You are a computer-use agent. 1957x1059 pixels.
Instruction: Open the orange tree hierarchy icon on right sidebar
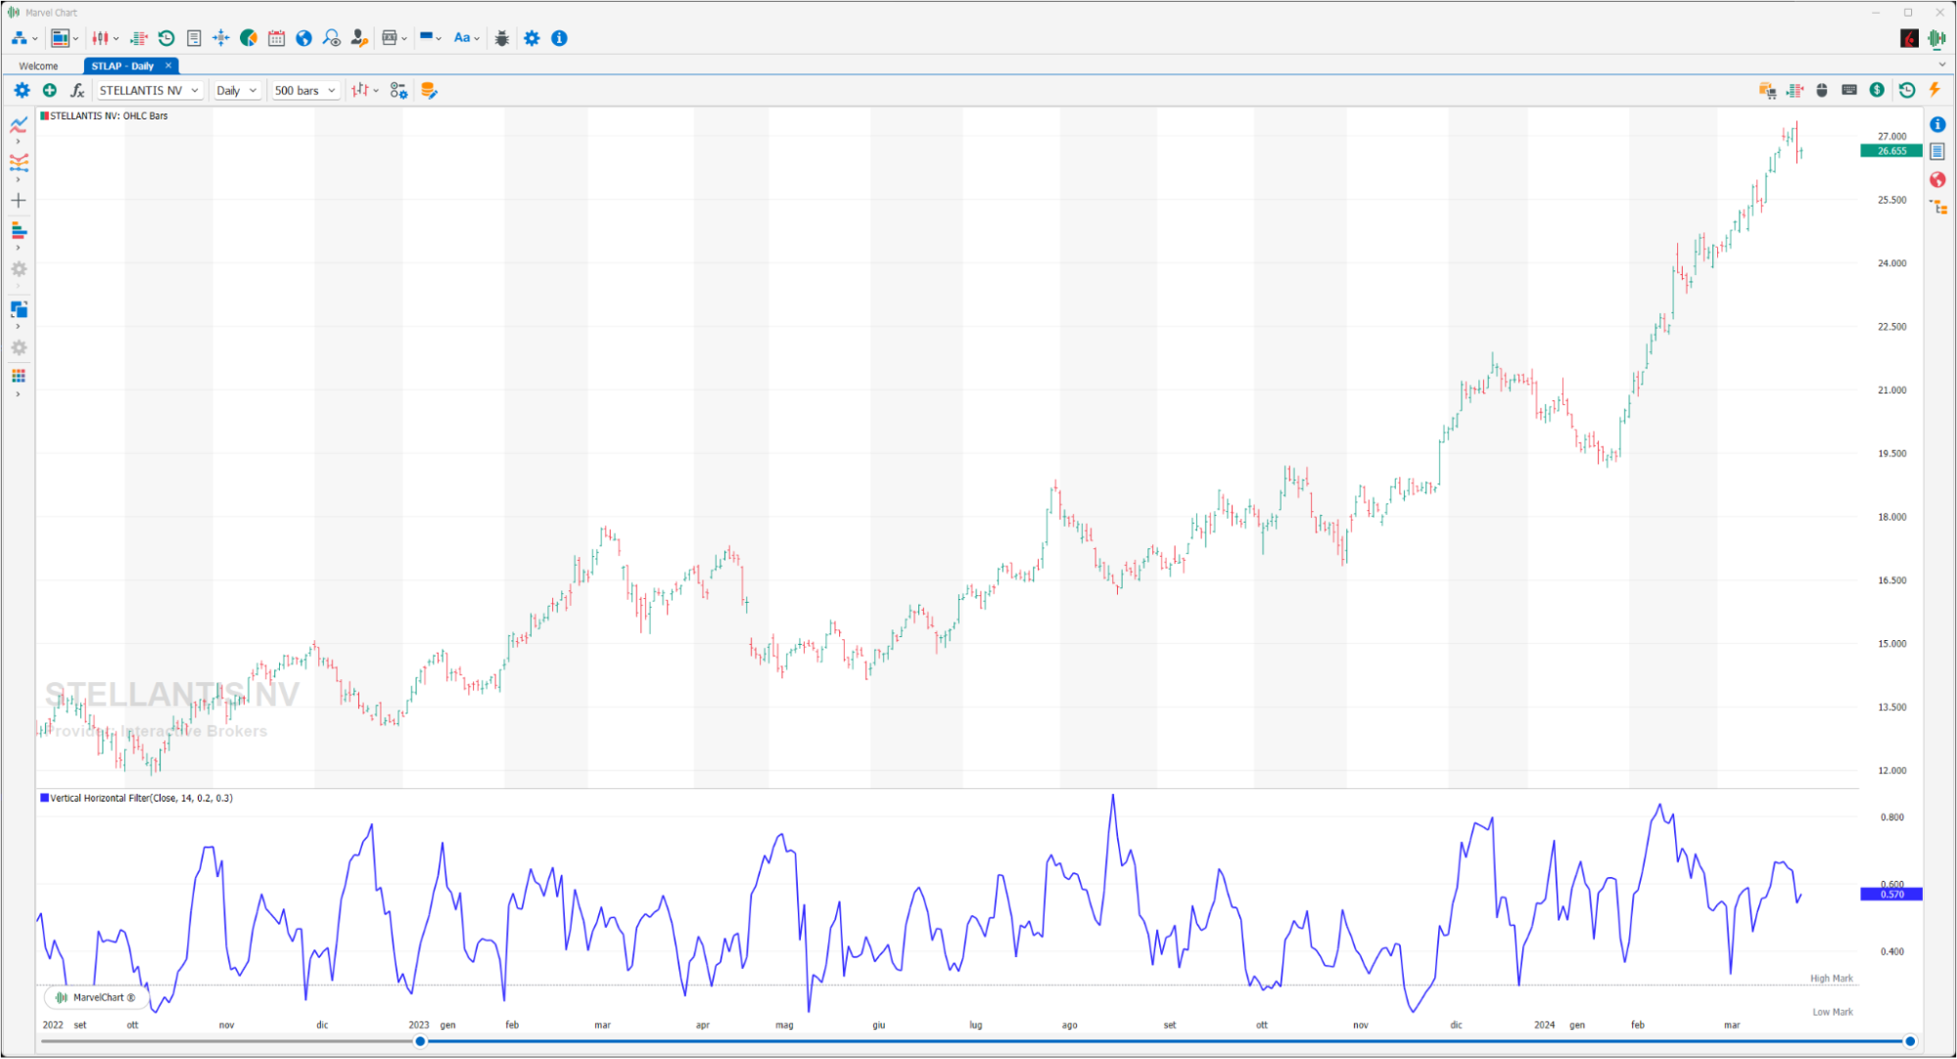(x=1938, y=207)
